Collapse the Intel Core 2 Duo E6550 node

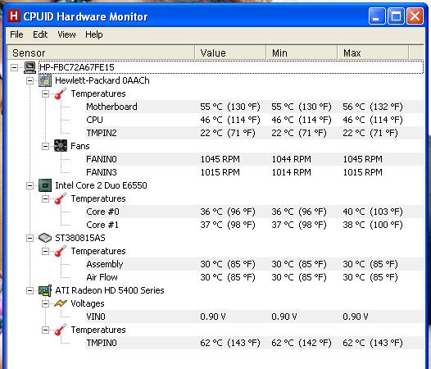click(x=29, y=186)
